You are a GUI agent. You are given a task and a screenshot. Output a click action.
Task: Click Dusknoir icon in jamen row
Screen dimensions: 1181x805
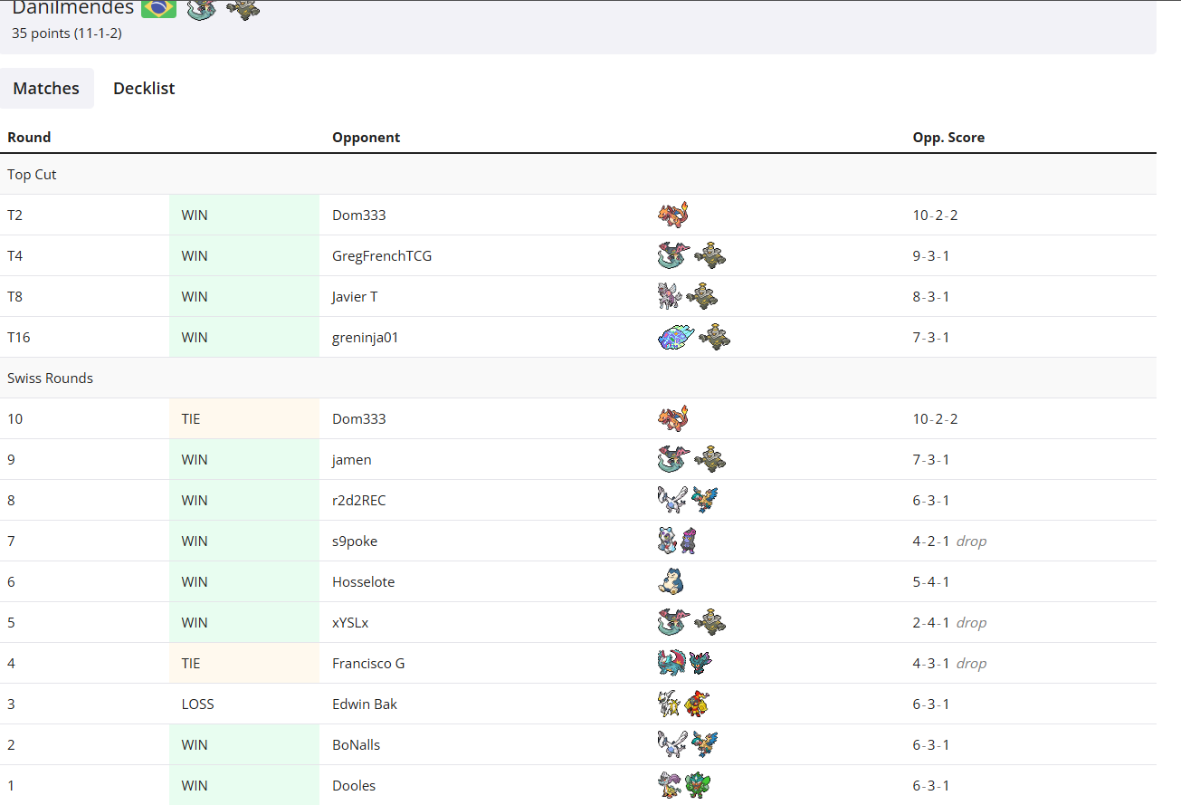[710, 459]
